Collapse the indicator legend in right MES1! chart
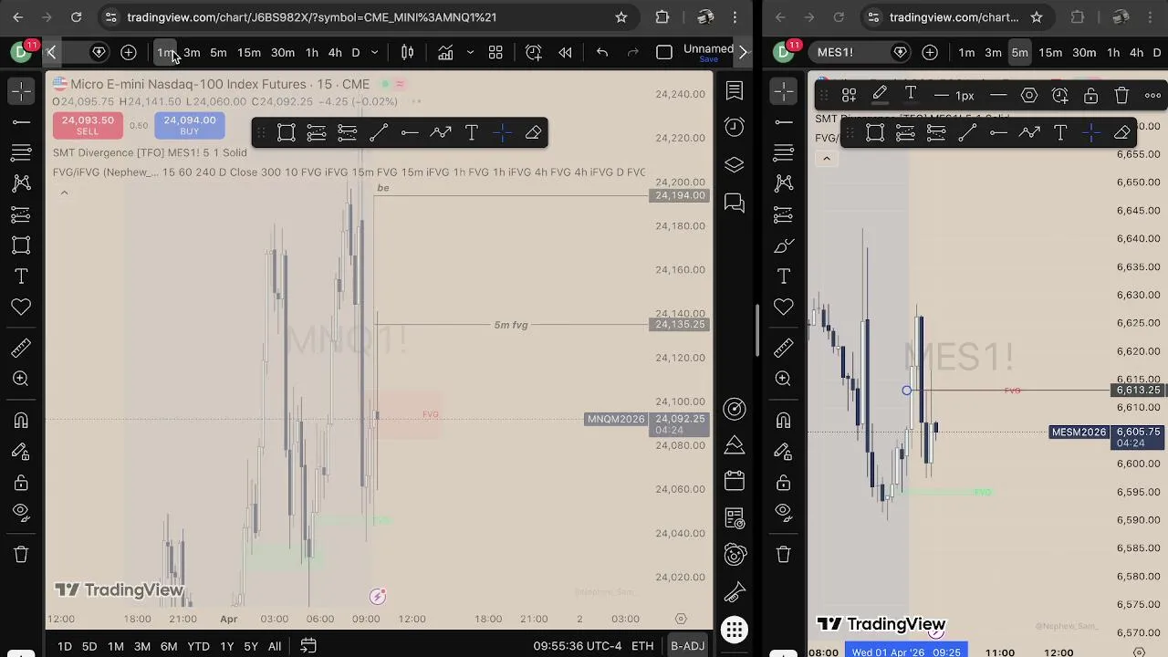The width and height of the screenshot is (1168, 657). point(827,158)
